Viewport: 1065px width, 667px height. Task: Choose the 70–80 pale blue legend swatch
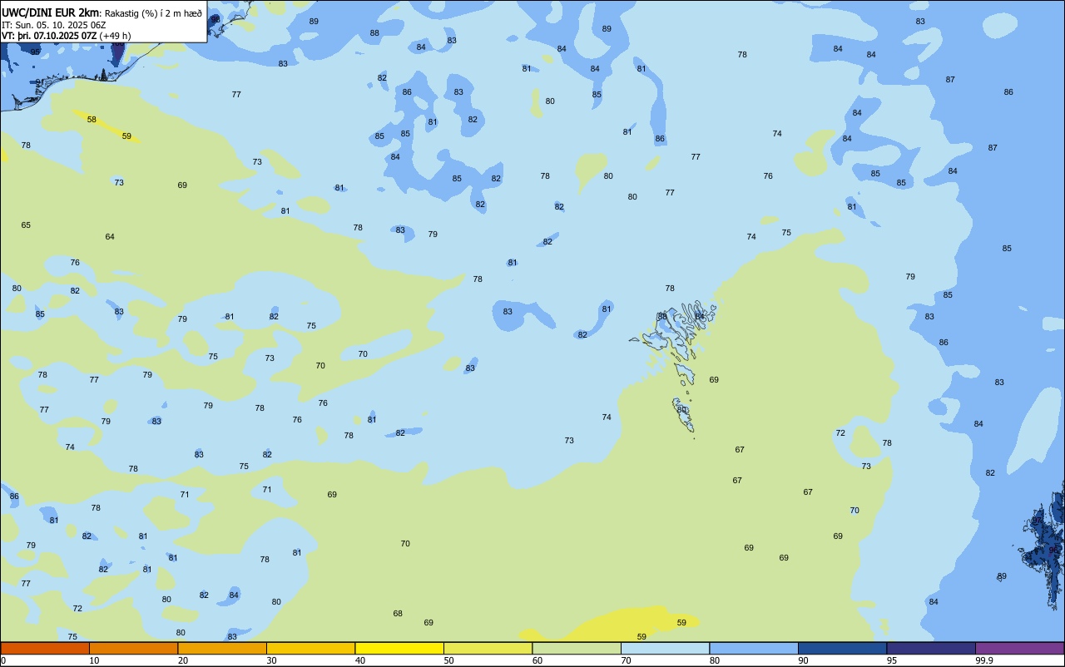(x=665, y=648)
